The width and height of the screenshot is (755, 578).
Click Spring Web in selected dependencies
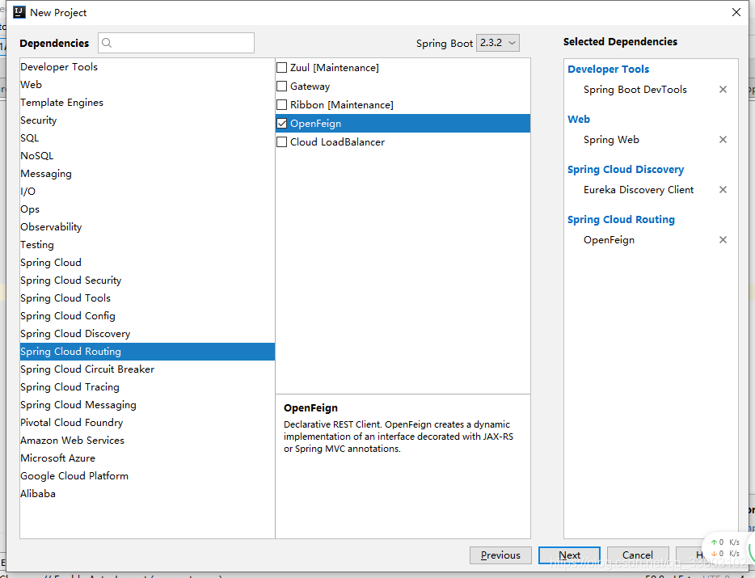click(611, 140)
